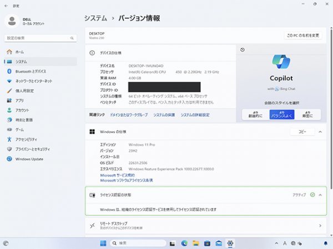Screen dimensions: 333x249
Task: Open Microsoft サービス規約 link
Action: [117, 175]
